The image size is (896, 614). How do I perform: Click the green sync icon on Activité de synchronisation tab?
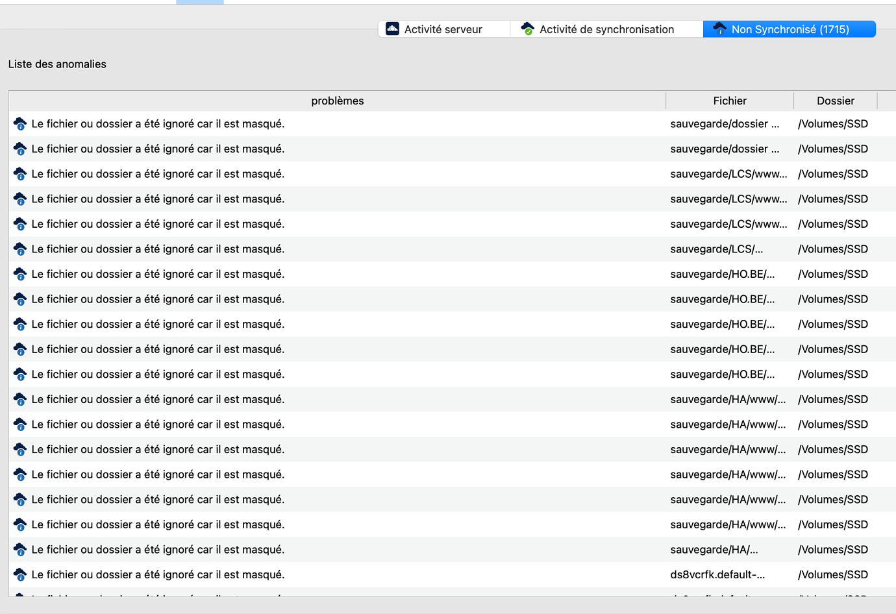click(x=527, y=29)
